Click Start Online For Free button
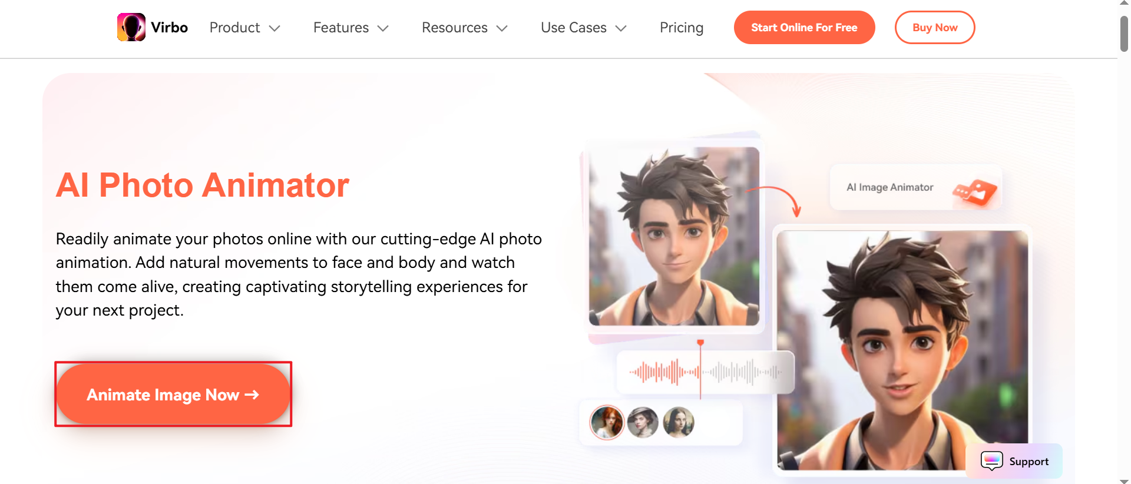This screenshot has height=484, width=1131. (804, 27)
